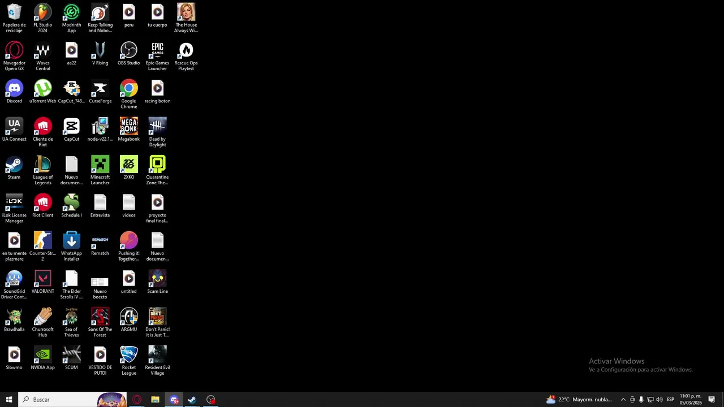The height and width of the screenshot is (407, 724).
Task: Select the Sea of Thieves shortcut
Action: pyautogui.click(x=71, y=322)
